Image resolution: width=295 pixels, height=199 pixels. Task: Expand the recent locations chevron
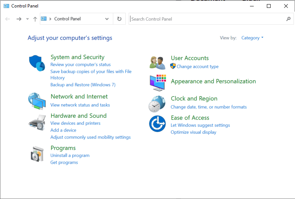pyautogui.click(x=27, y=19)
